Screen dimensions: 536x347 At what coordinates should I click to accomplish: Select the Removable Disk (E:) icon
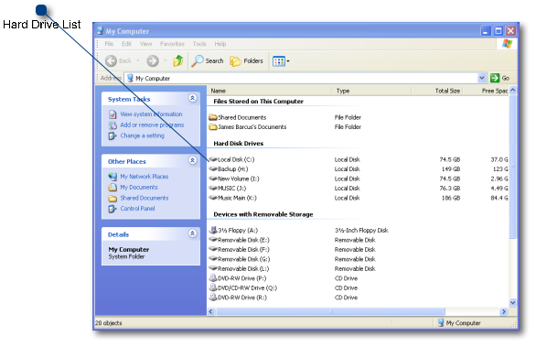pyautogui.click(x=213, y=239)
